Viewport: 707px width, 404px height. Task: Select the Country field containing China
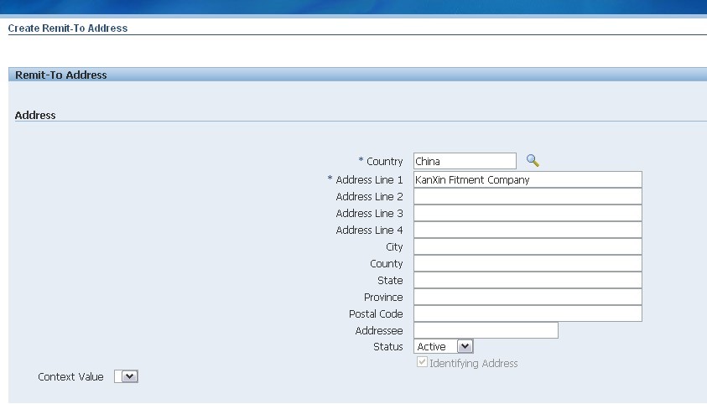pyautogui.click(x=465, y=161)
